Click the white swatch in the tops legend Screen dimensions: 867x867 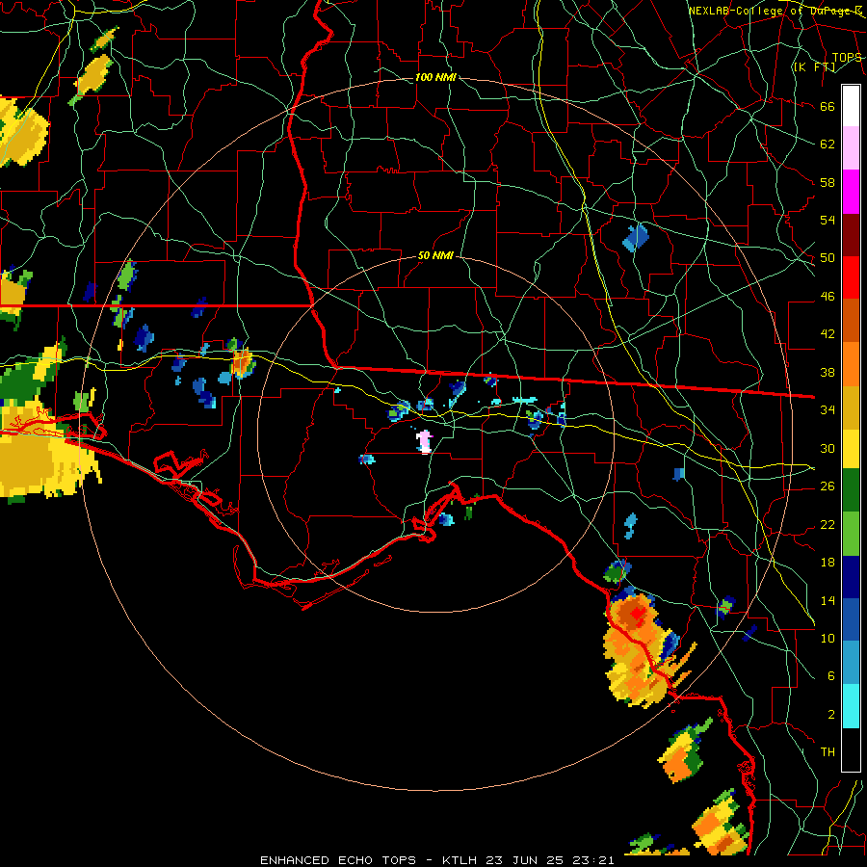coord(851,106)
